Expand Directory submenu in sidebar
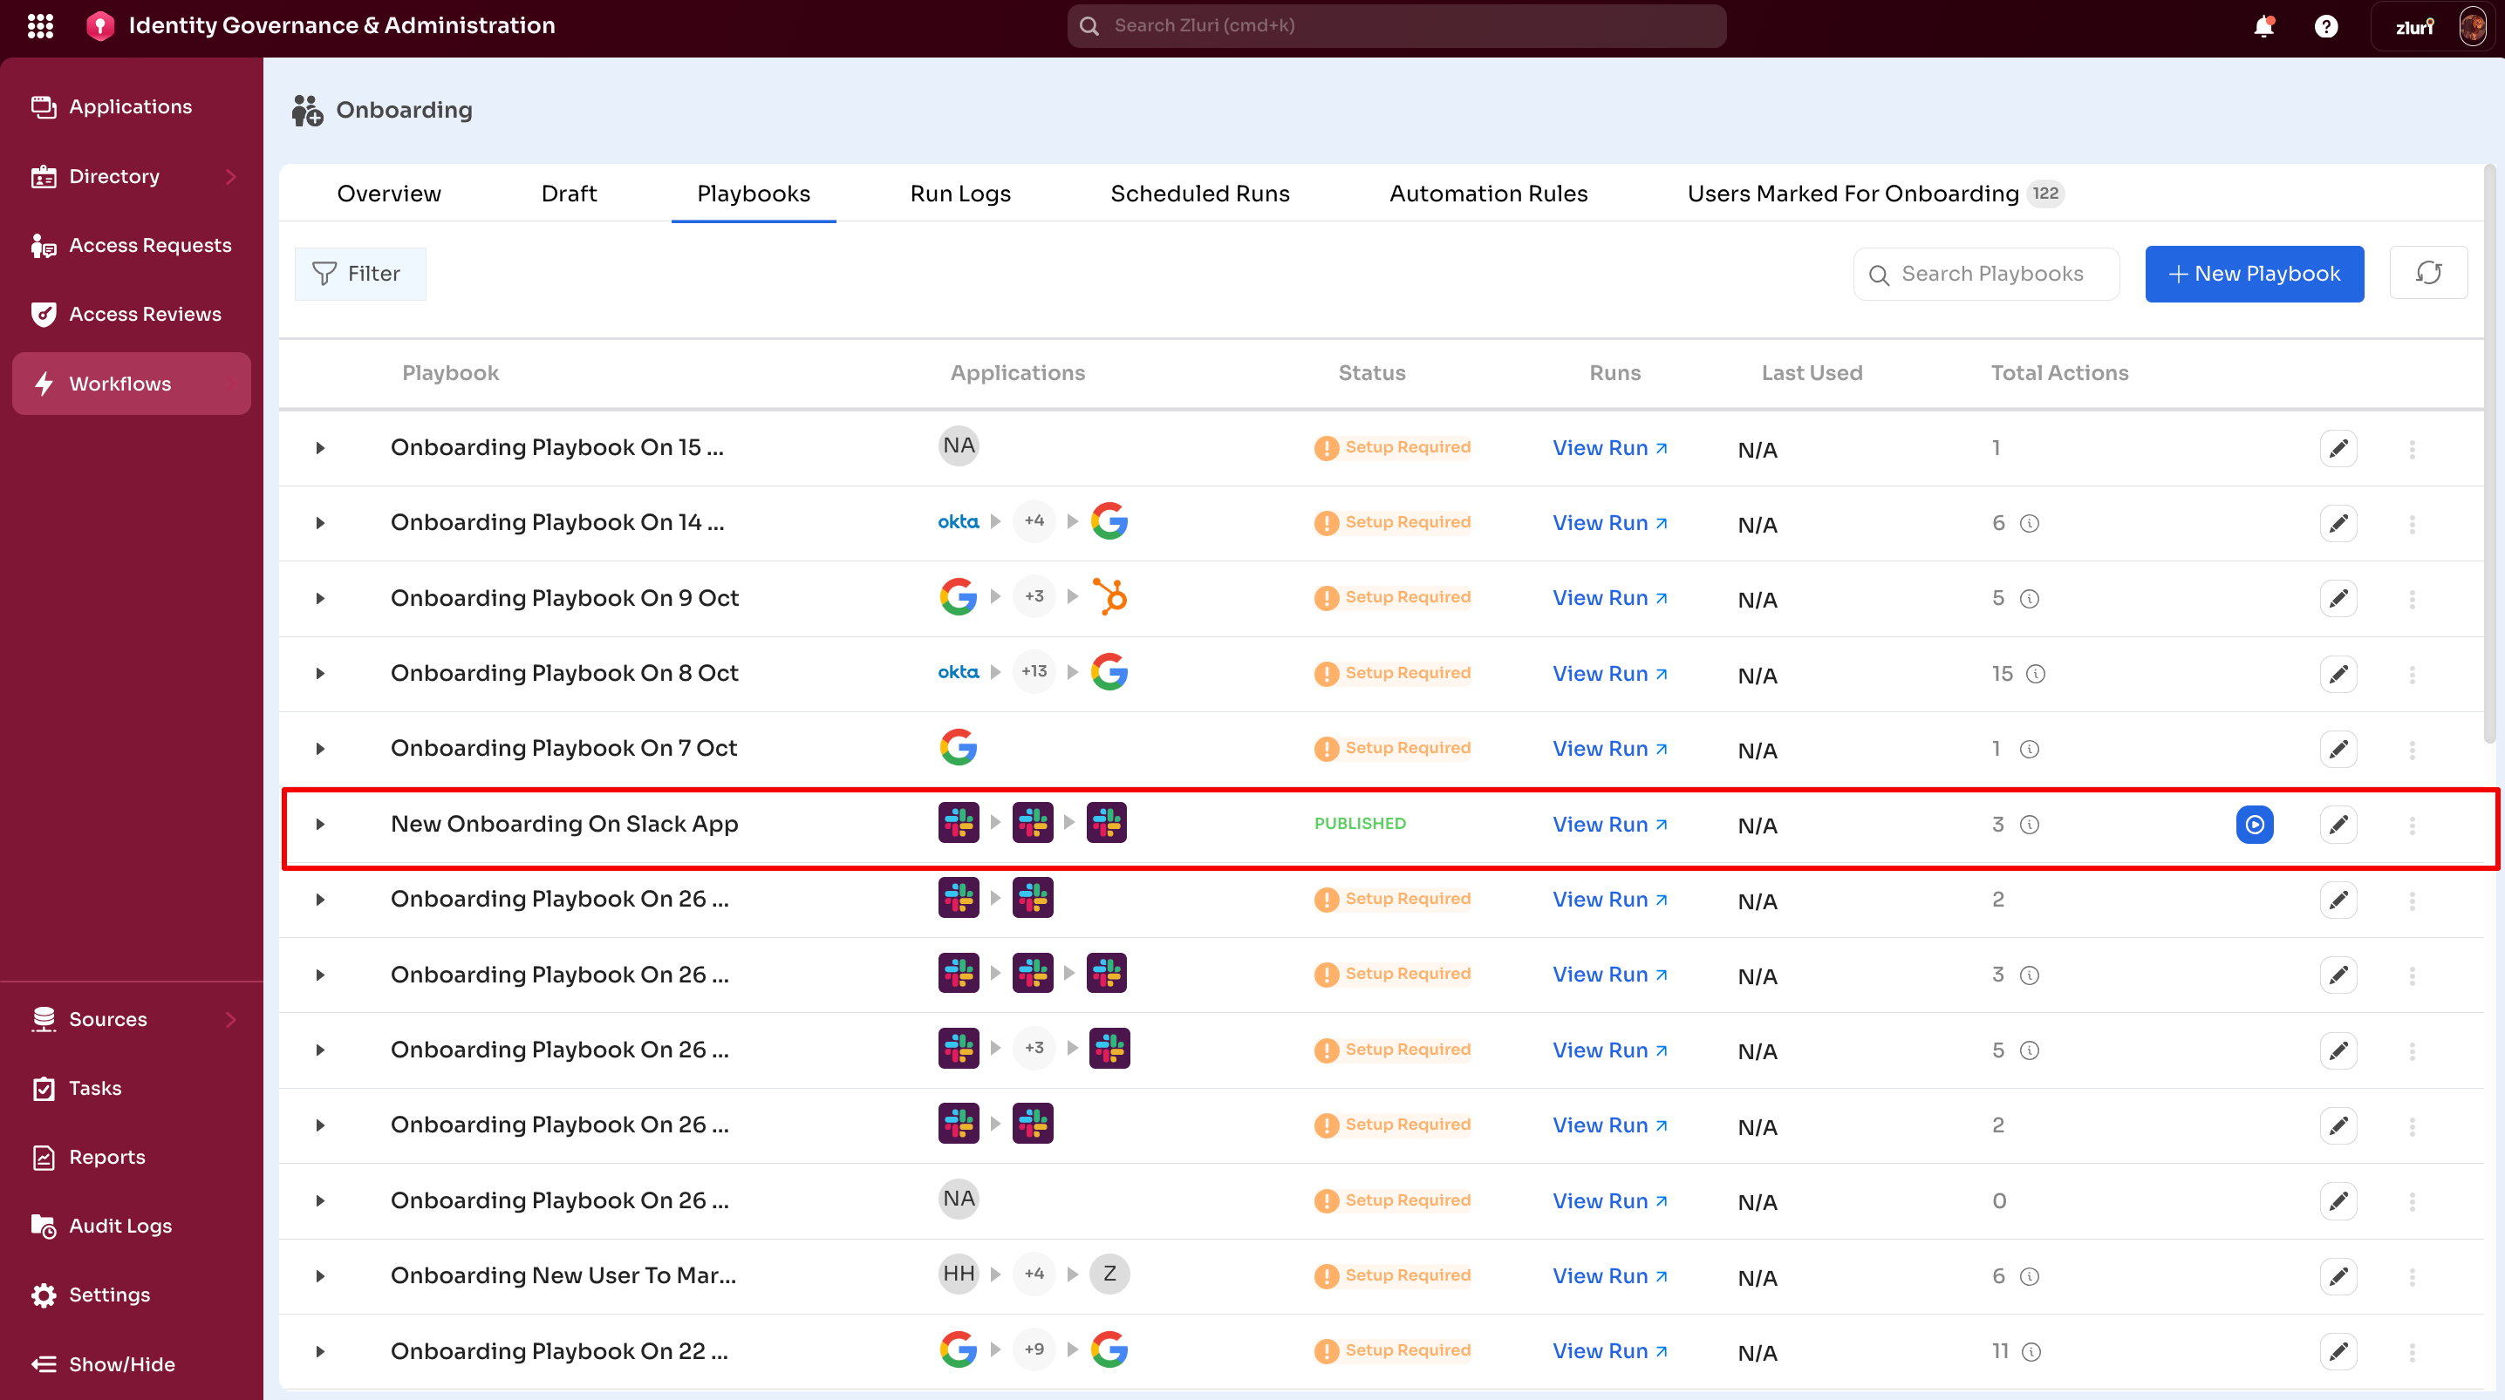The image size is (2505, 1400). [x=230, y=177]
